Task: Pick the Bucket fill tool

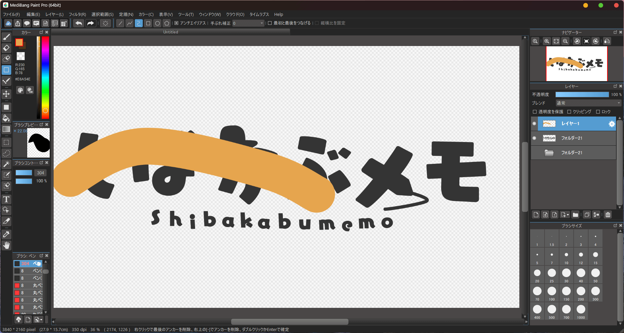Action: (6, 118)
